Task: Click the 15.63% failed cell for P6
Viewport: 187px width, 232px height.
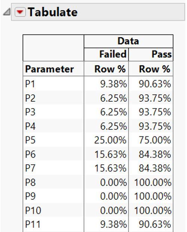Action: (110, 154)
